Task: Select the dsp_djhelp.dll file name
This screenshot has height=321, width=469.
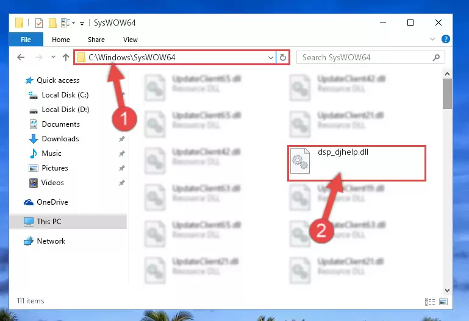Action: 343,152
